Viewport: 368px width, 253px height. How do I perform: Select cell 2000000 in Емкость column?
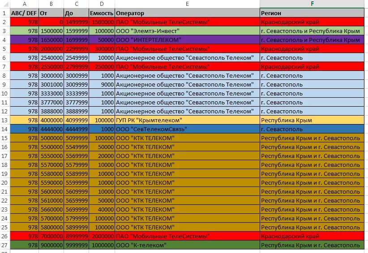tap(102, 236)
